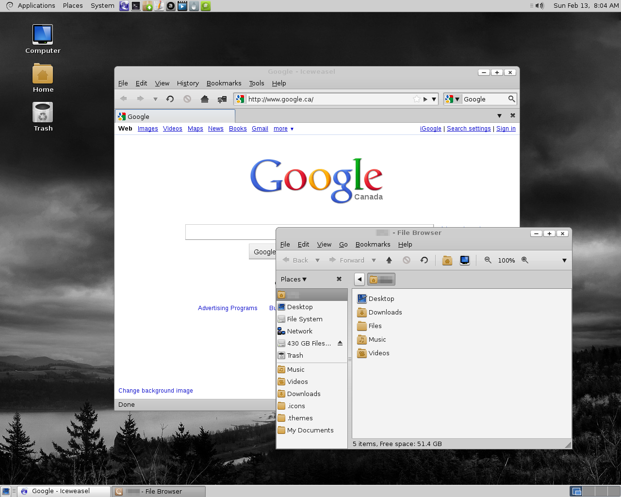The height and width of the screenshot is (497, 621).
Task: Click the Up arrow in File Browser toolbar
Action: 389,260
